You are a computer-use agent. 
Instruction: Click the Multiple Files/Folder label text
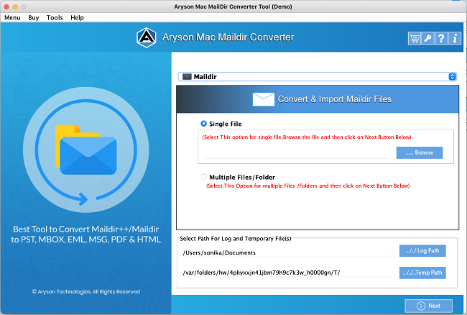coord(242,178)
